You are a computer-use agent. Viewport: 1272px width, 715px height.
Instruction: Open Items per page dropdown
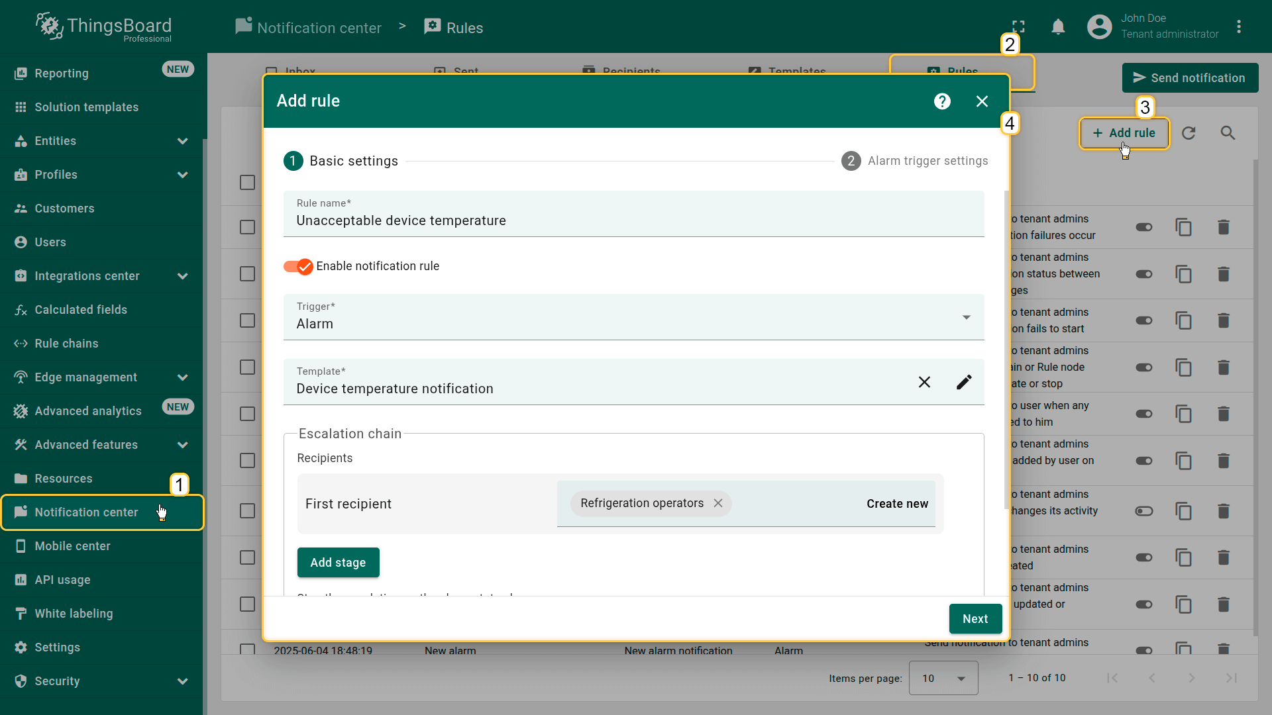943,678
